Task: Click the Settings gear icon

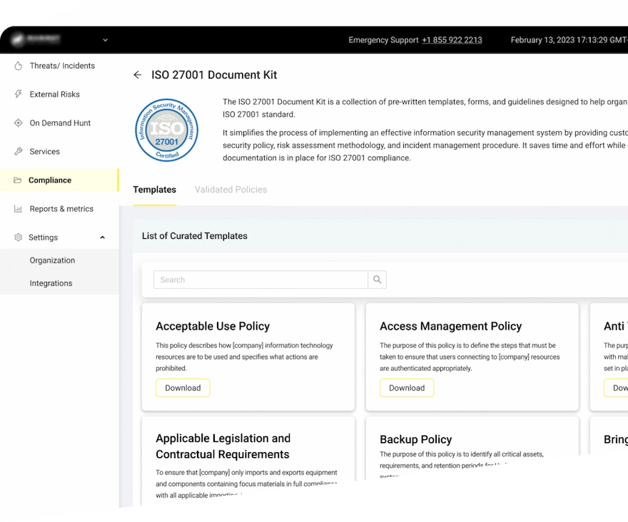Action: click(x=18, y=237)
